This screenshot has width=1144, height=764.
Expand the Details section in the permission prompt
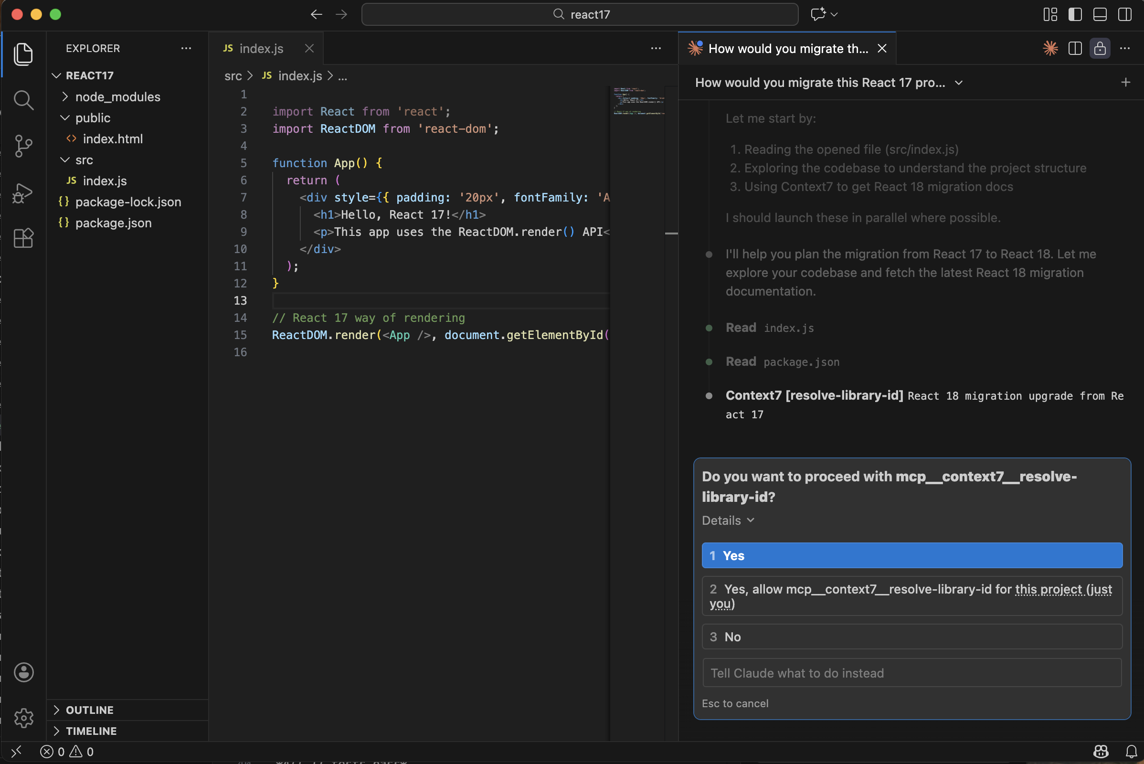click(x=728, y=520)
